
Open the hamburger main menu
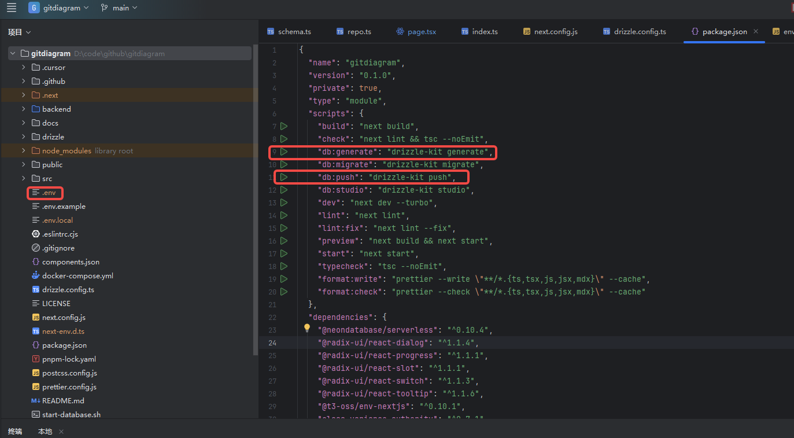pos(12,8)
